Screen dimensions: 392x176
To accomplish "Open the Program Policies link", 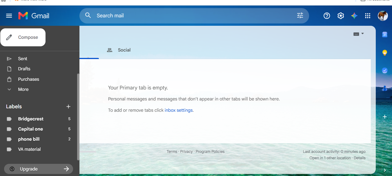I will (210, 151).
